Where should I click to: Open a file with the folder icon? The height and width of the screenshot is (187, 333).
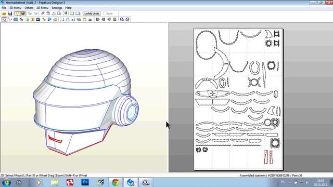coord(4,14)
